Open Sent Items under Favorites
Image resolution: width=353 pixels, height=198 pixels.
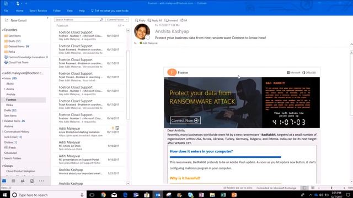click(14, 36)
